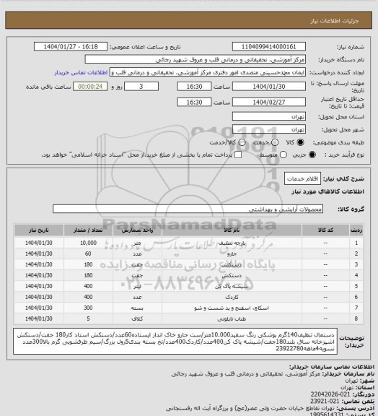Click the واحد شمارش column header
This screenshot has width=378, height=416.
pos(137,230)
